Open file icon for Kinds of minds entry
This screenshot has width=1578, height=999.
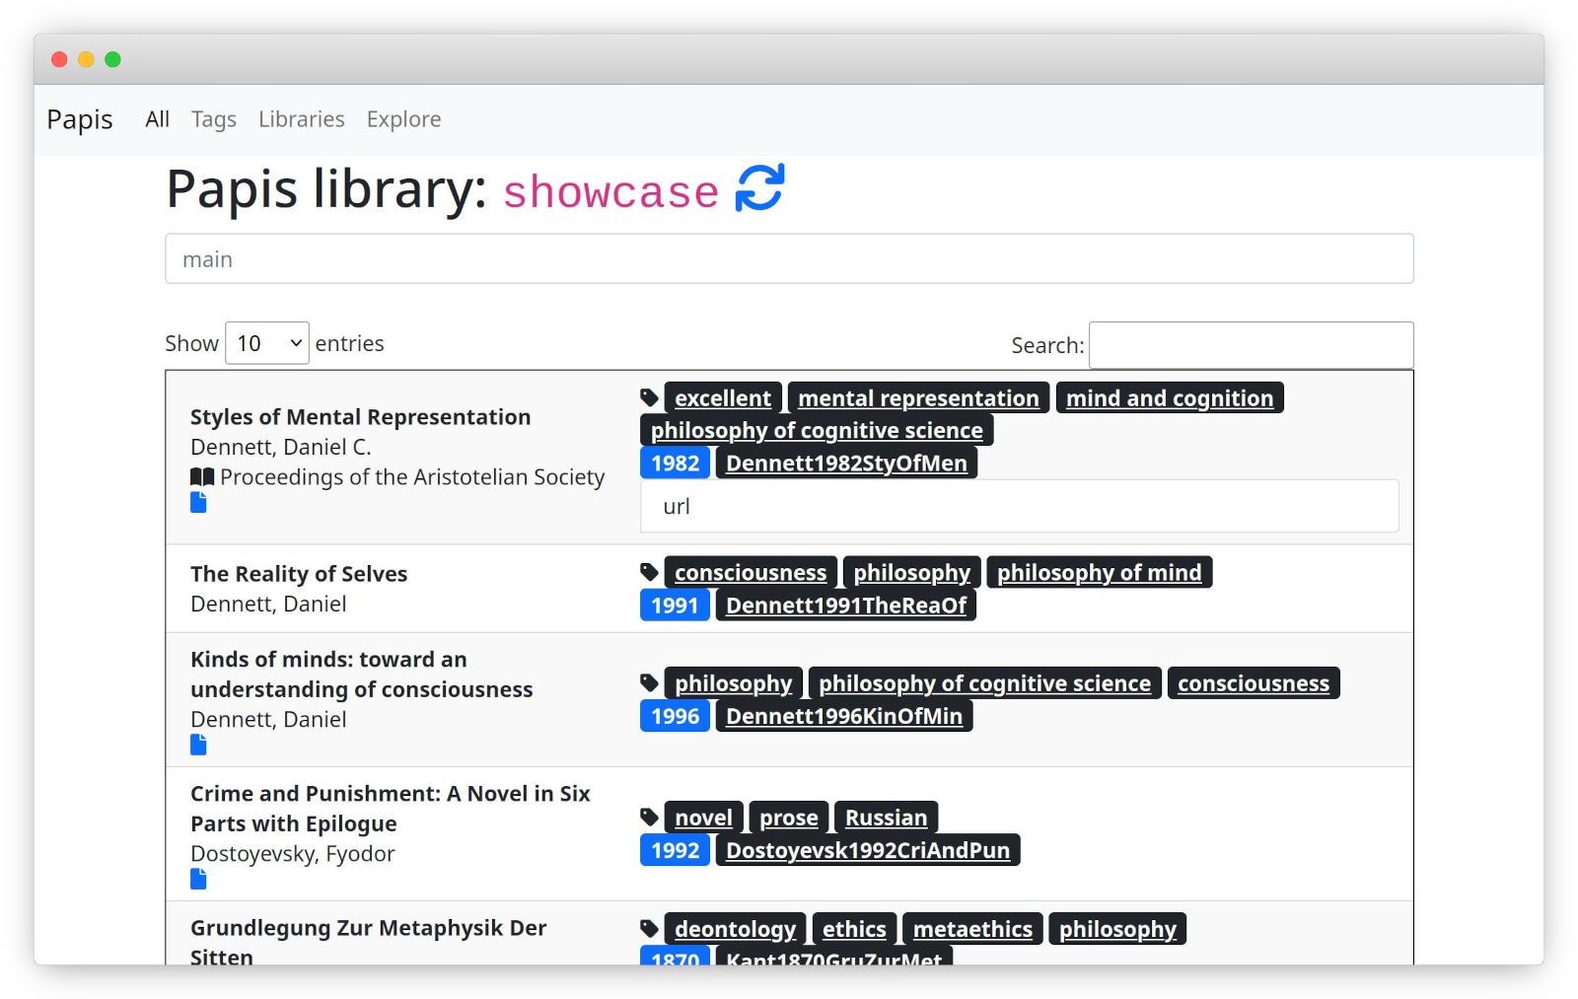[198, 745]
